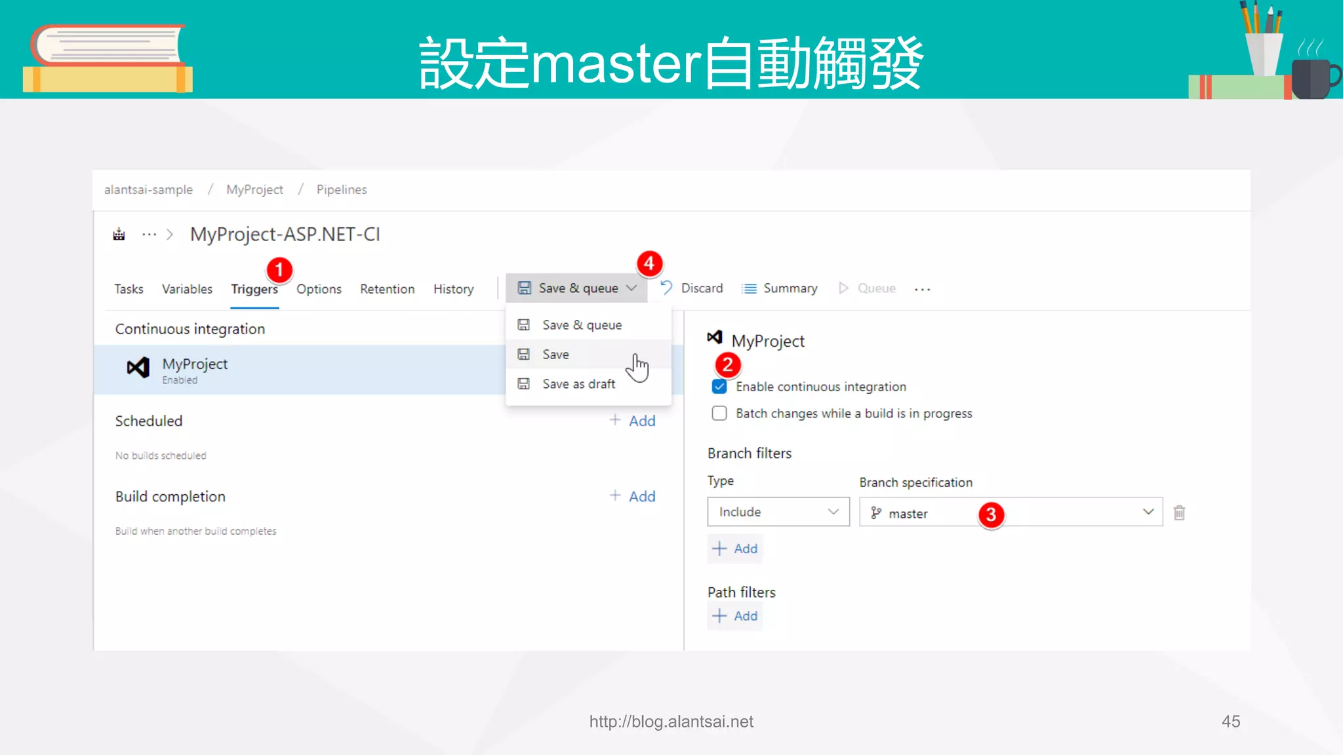This screenshot has width=1343, height=755.
Task: Click the MyProject-ASP.NET-CI pipeline title
Action: click(285, 234)
